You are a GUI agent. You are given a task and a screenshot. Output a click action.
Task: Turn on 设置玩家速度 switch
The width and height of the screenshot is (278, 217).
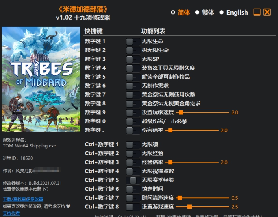[x=133, y=112]
